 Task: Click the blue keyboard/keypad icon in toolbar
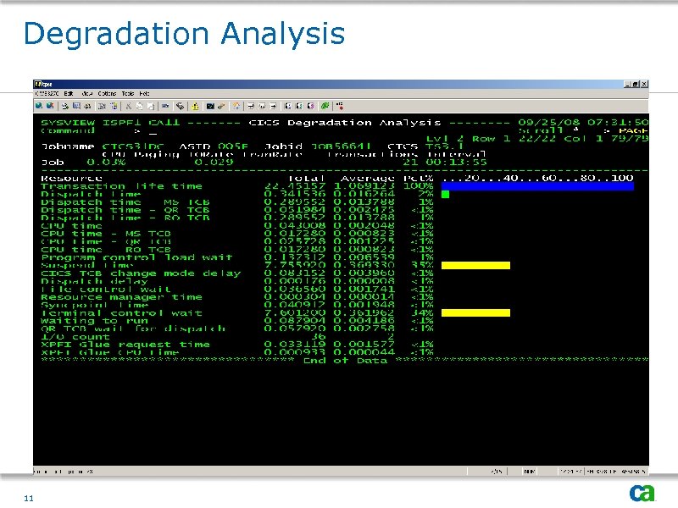tap(165, 106)
